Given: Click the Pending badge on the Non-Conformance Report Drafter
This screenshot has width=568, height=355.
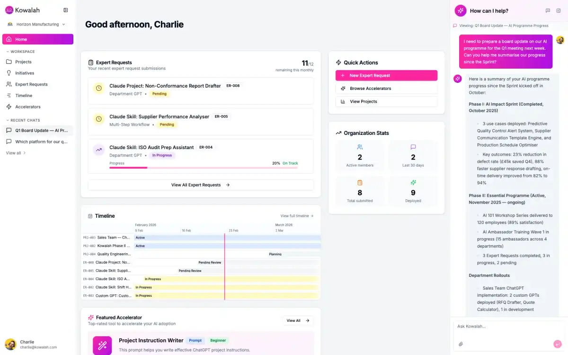Looking at the screenshot, I should pos(160,94).
